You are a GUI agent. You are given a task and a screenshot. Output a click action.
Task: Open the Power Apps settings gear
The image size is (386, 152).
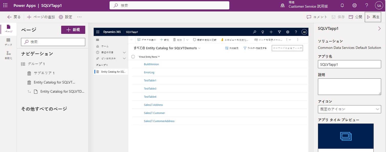355,5
